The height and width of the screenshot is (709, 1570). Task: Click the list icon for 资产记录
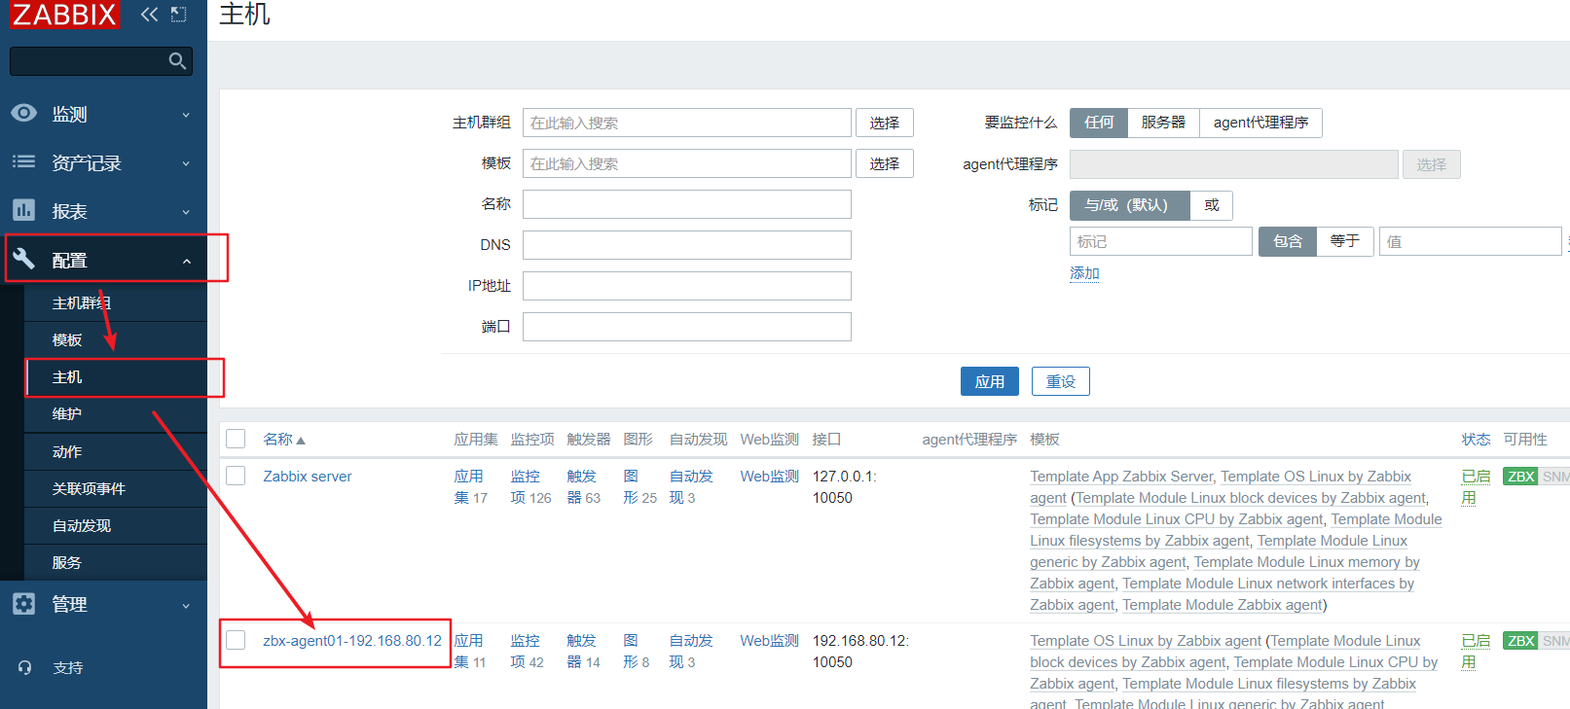coord(24,161)
